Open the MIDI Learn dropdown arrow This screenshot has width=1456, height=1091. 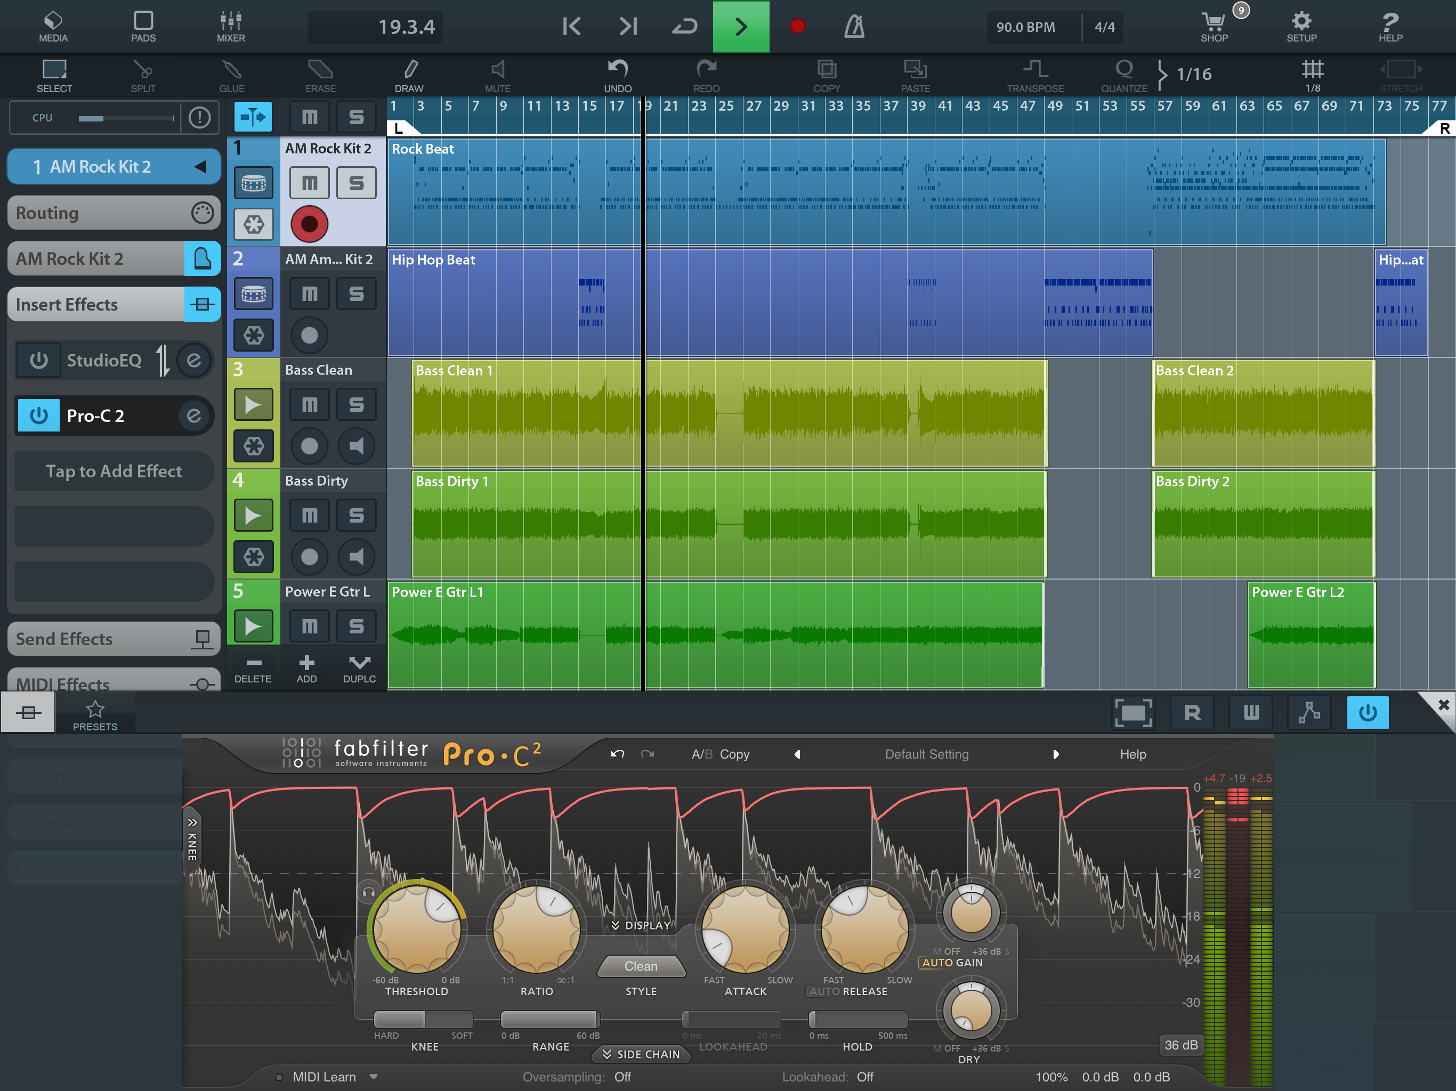[x=374, y=1077]
